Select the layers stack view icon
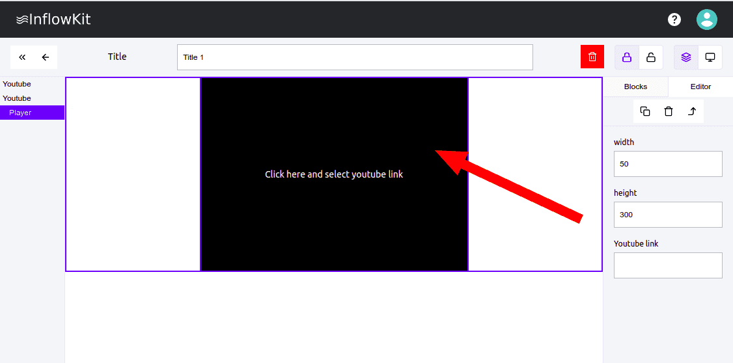Screen dimensions: 733x363 (x=686, y=57)
